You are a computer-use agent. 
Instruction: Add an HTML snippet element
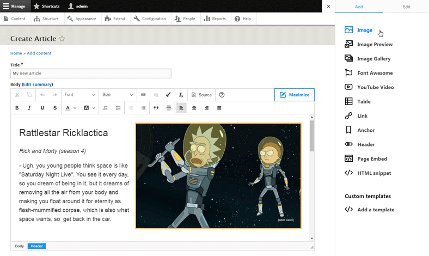click(x=367, y=173)
